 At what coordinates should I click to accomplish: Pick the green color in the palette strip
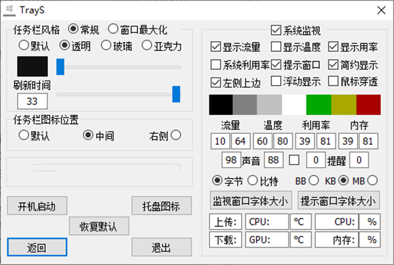point(318,105)
